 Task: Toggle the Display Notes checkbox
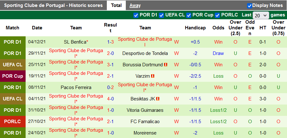pyautogui.click(x=249, y=5)
